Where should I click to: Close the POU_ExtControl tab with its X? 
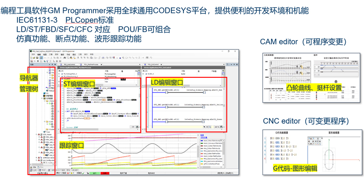pyautogui.click(x=161, y=65)
